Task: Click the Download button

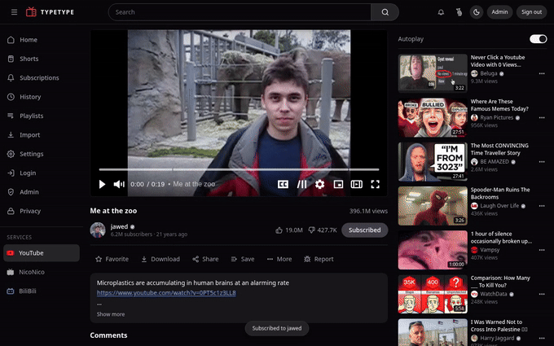Action: 160,259
